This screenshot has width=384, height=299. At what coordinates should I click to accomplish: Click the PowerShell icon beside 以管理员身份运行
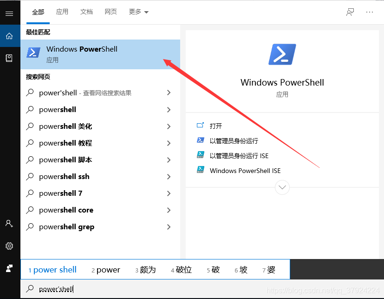tap(200, 140)
